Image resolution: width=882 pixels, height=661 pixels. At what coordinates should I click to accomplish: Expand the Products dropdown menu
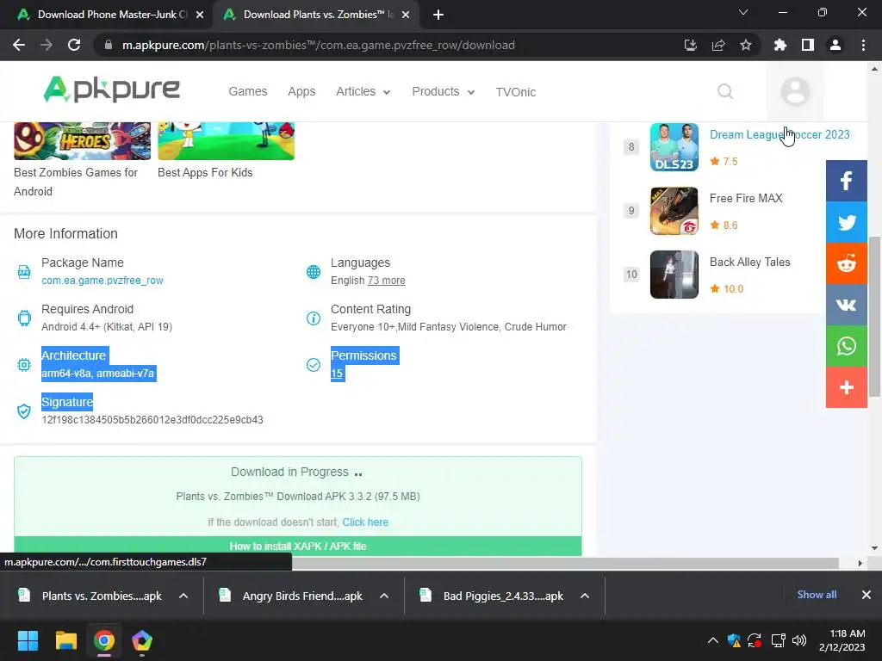(444, 91)
